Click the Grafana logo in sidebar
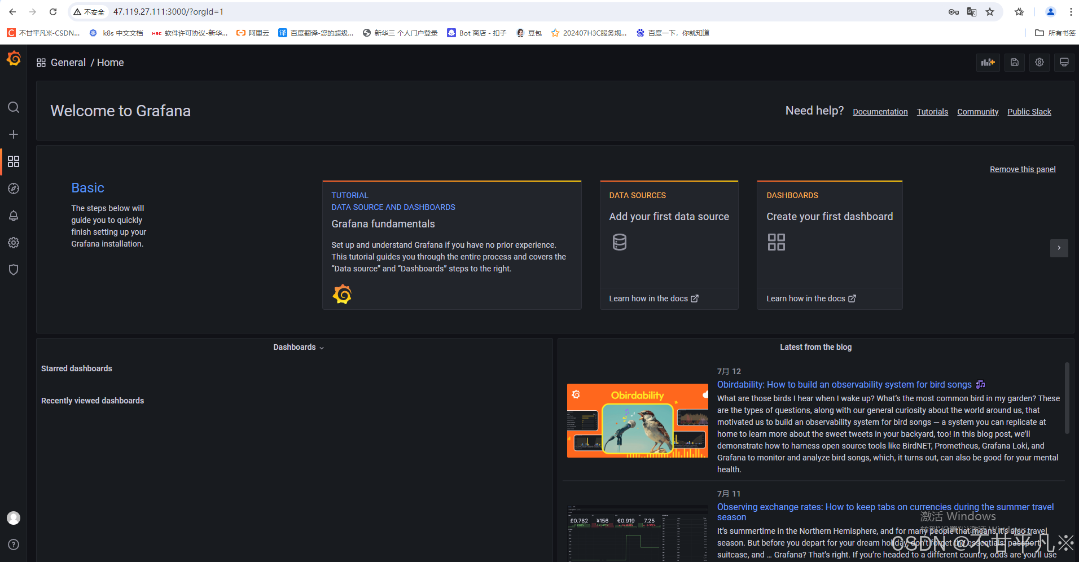The image size is (1079, 562). point(14,58)
